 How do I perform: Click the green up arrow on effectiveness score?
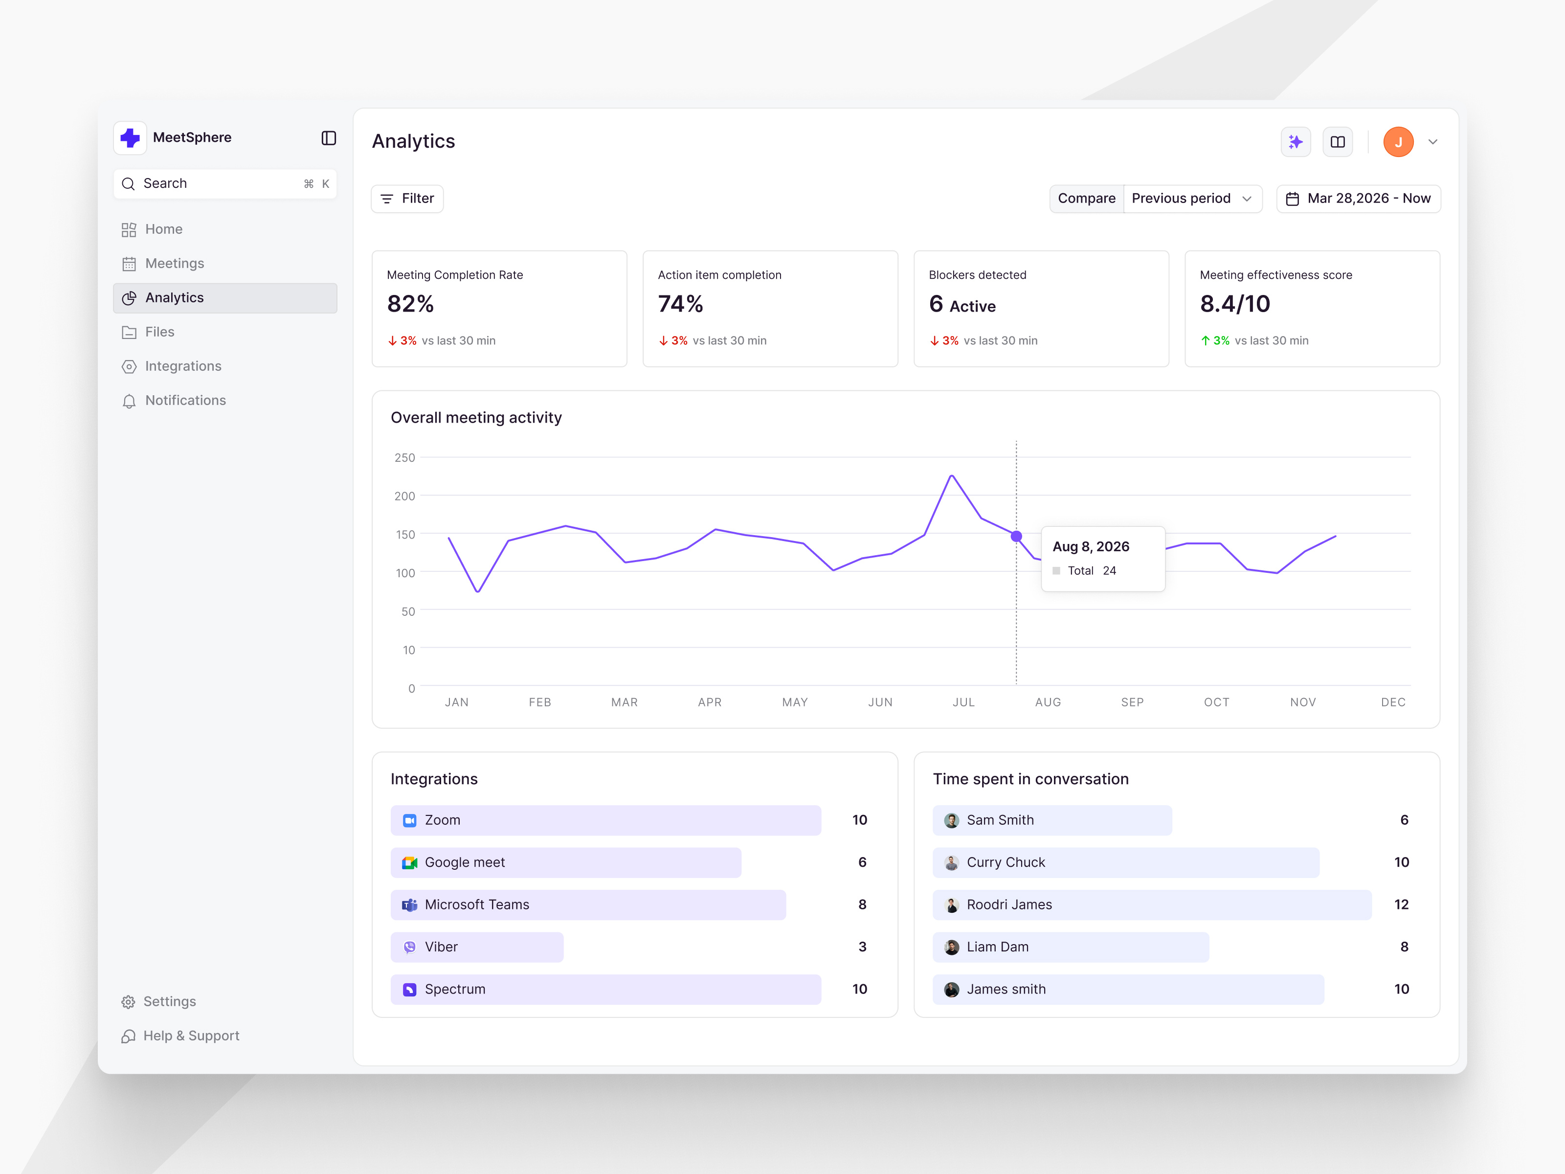1206,341
